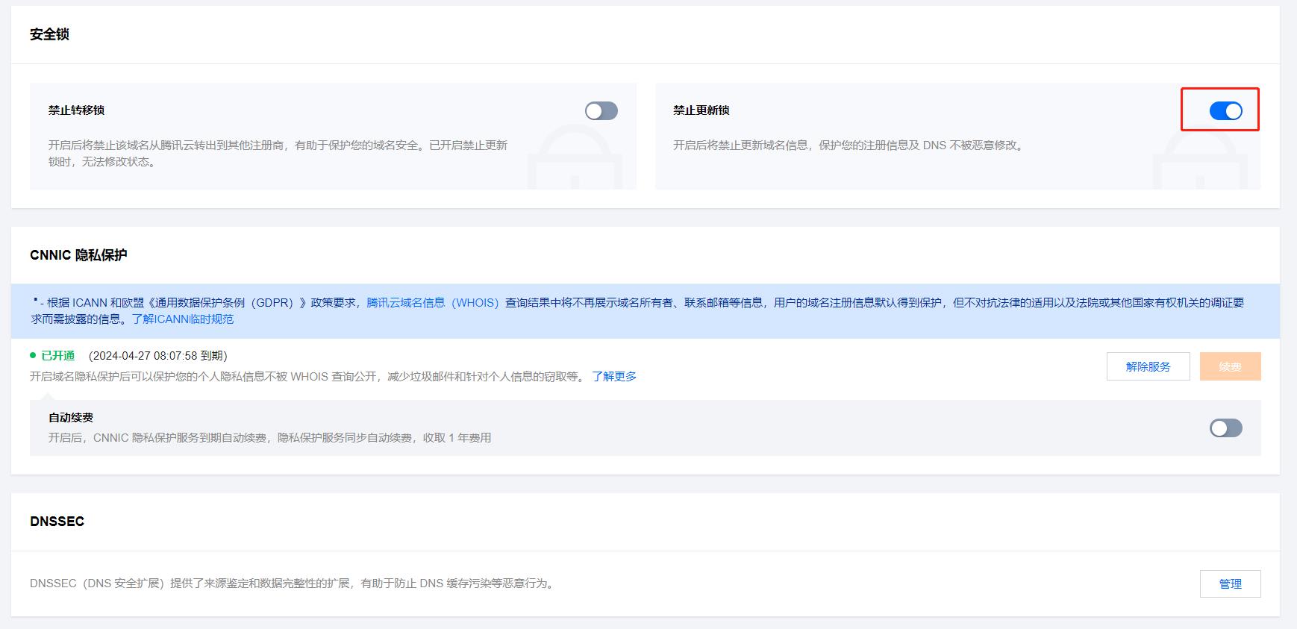The width and height of the screenshot is (1297, 629).
Task: Click the privacy description mentioning WHOIS 查询公开
Action: point(308,376)
